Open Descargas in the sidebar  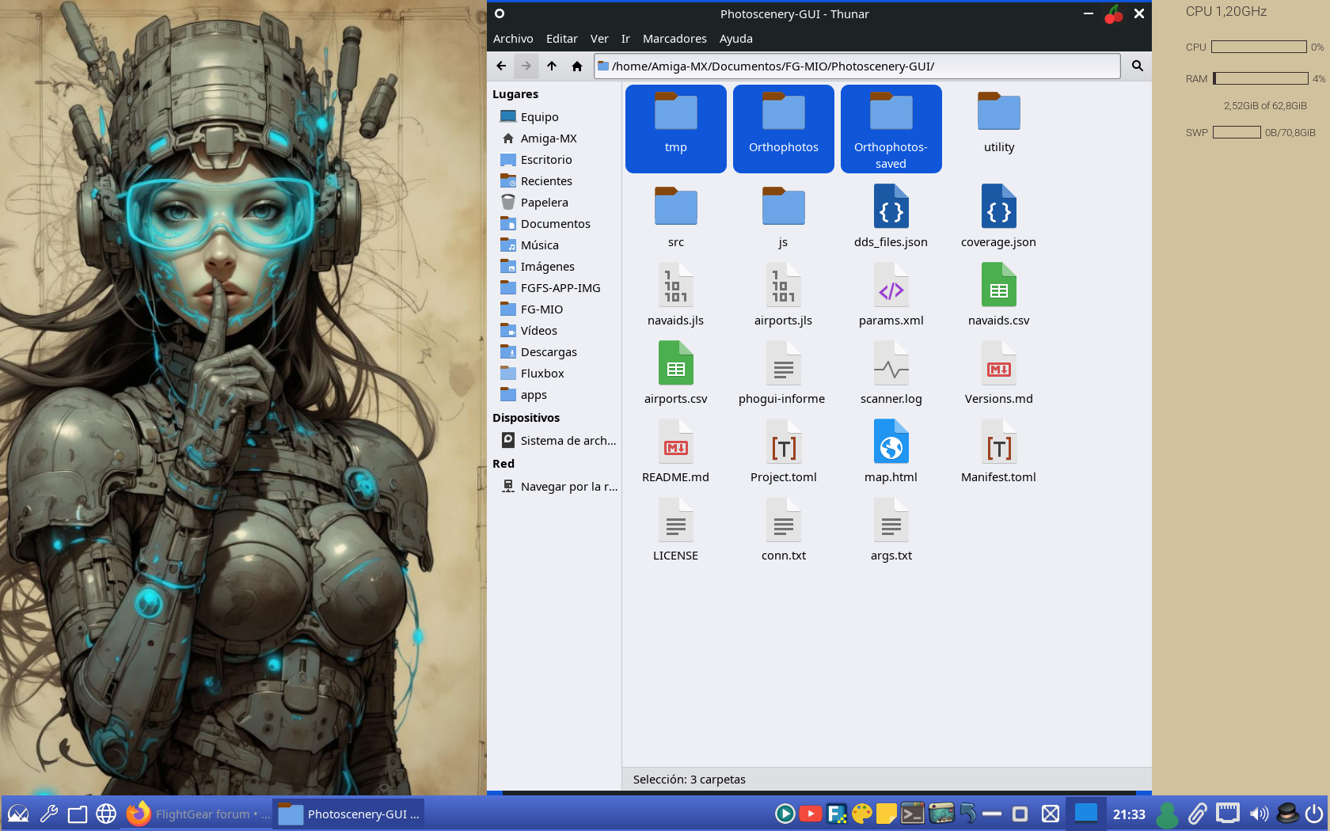click(554, 352)
